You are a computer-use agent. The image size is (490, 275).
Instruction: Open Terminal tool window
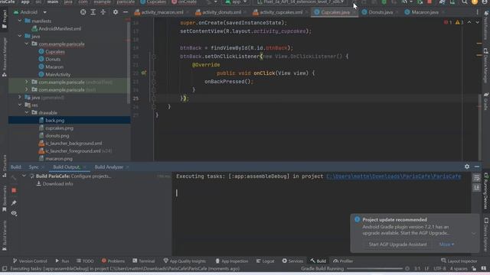pyautogui.click(x=143, y=261)
